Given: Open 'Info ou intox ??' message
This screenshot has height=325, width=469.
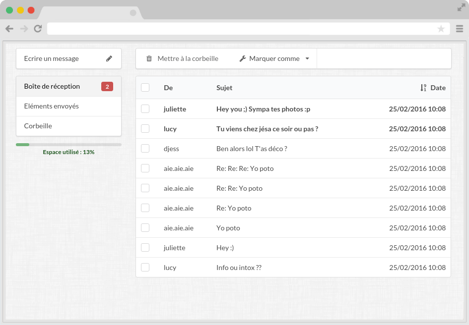Looking at the screenshot, I should pos(239,268).
